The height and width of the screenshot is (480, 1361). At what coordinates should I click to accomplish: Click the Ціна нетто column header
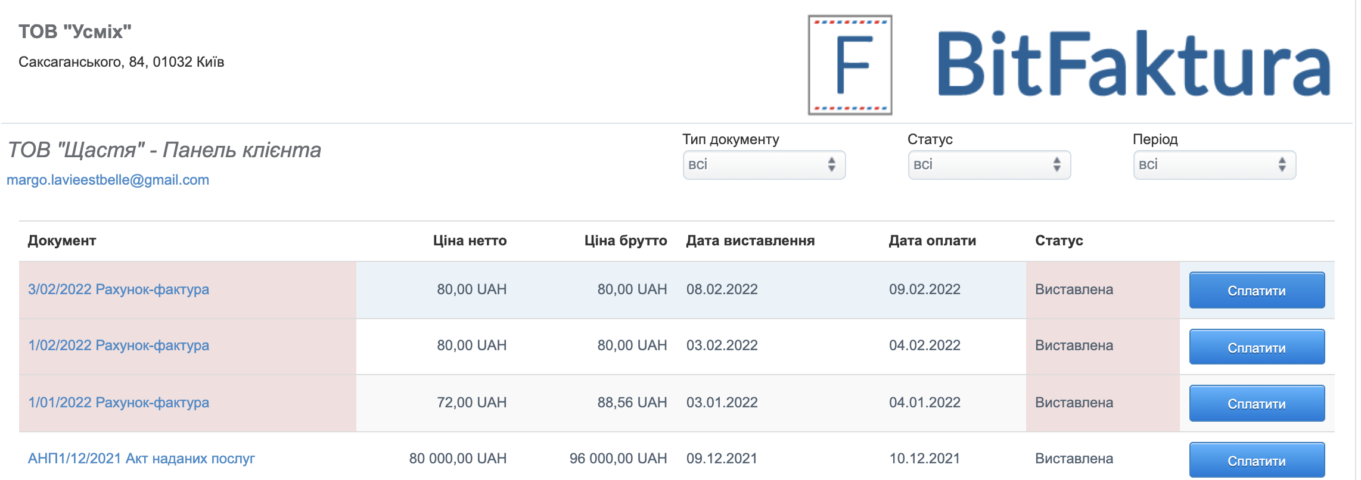pyautogui.click(x=470, y=241)
